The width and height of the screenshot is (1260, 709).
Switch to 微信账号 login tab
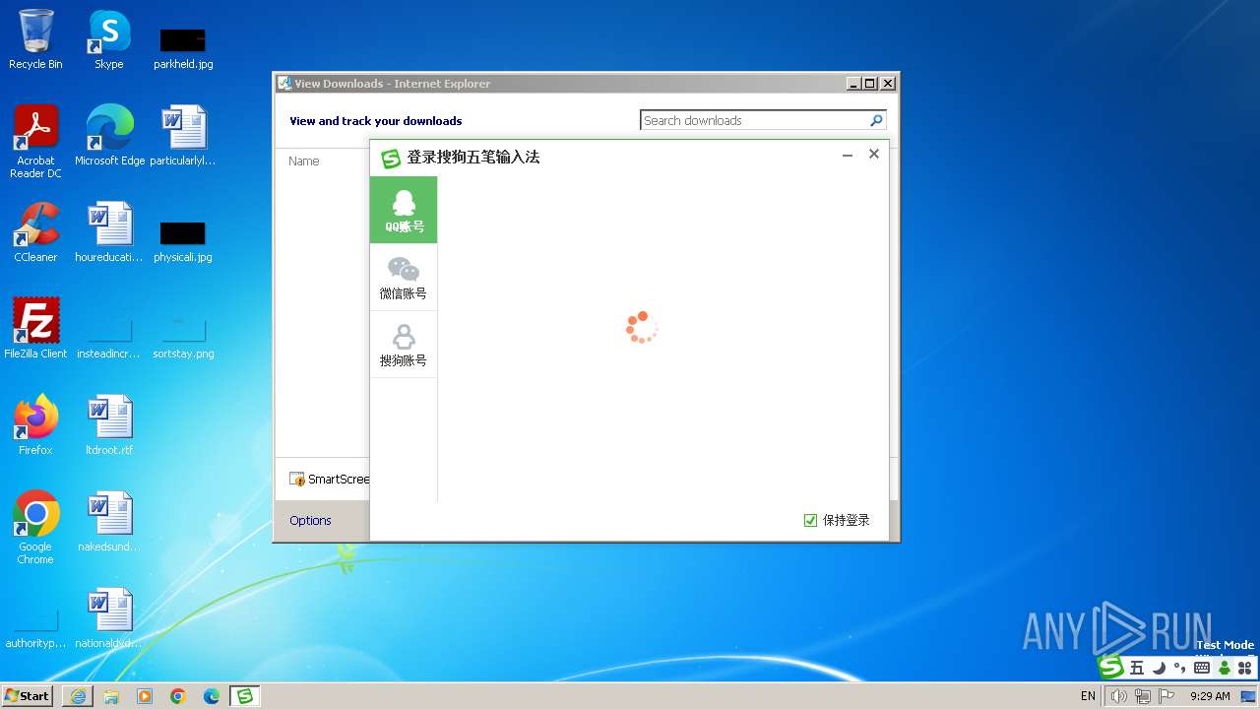tap(404, 278)
